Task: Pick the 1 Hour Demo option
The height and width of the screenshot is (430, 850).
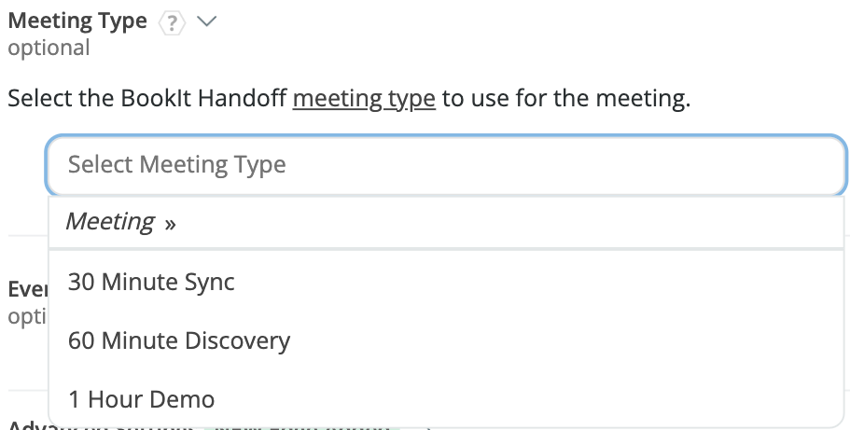Action: tap(141, 399)
